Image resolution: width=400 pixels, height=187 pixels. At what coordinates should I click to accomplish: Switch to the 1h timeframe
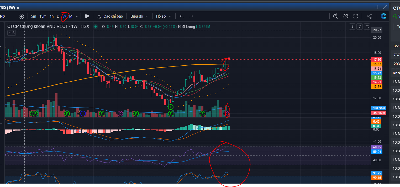[x=52, y=16]
